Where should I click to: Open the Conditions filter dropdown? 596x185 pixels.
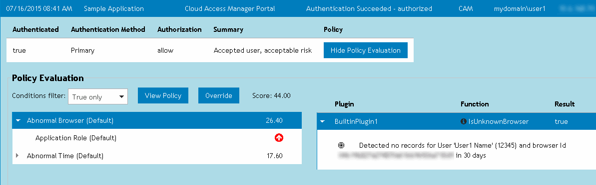[x=98, y=96]
